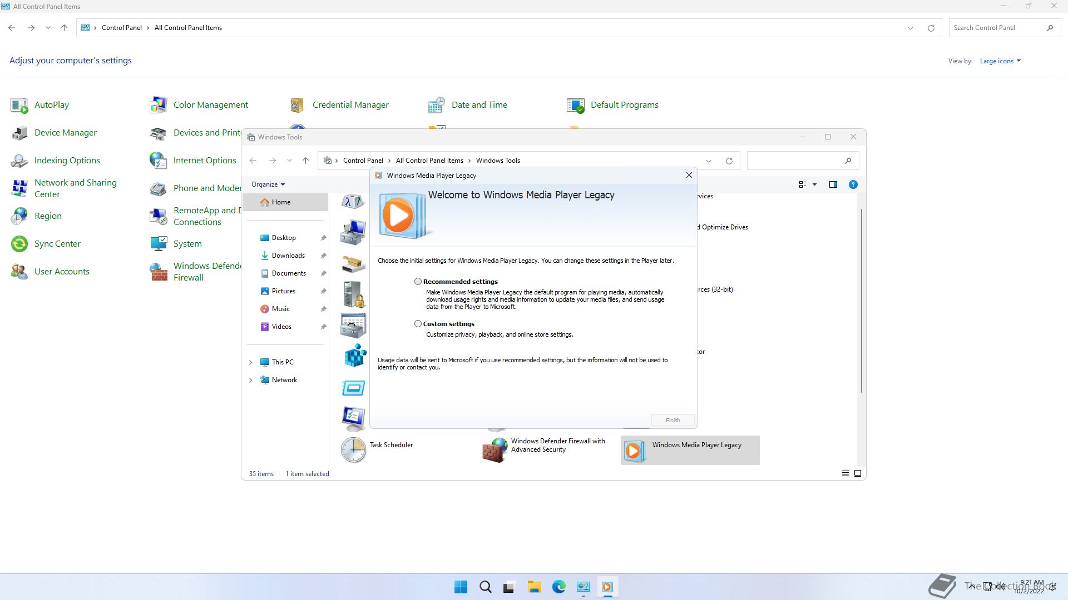1068x600 pixels.
Task: Open Sync Center in Control Panel
Action: click(57, 244)
